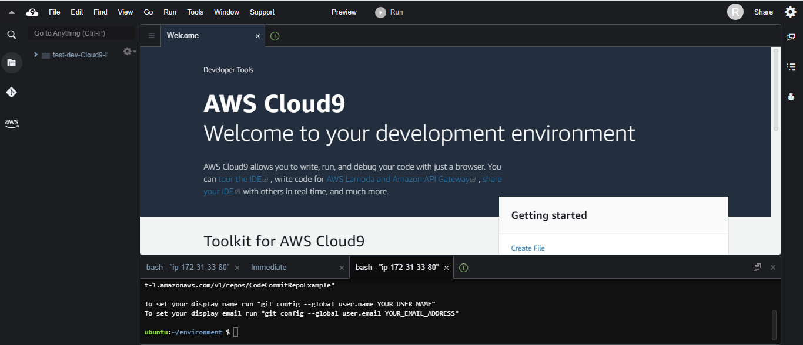Open the Go menu
Image resolution: width=803 pixels, height=345 pixels.
[149, 12]
